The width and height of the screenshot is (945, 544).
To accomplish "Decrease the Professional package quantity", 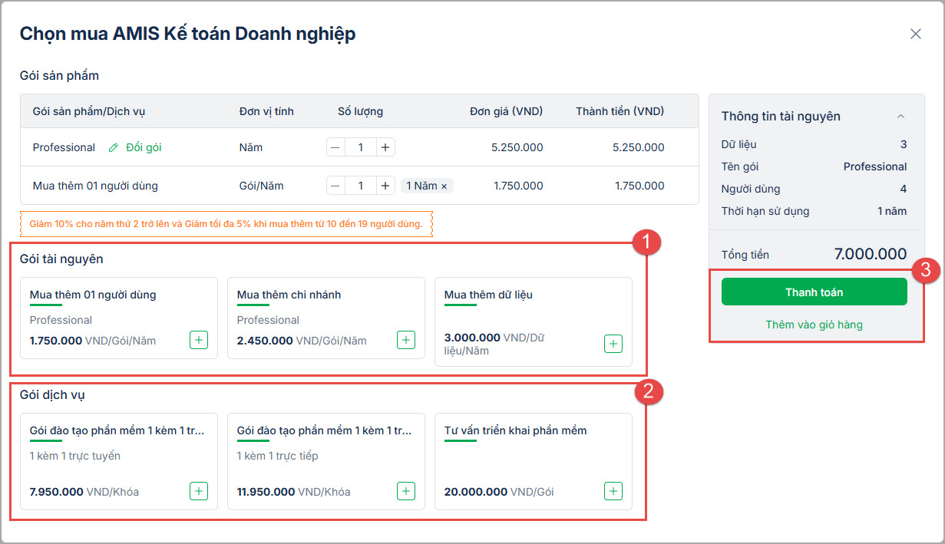I will tap(336, 147).
